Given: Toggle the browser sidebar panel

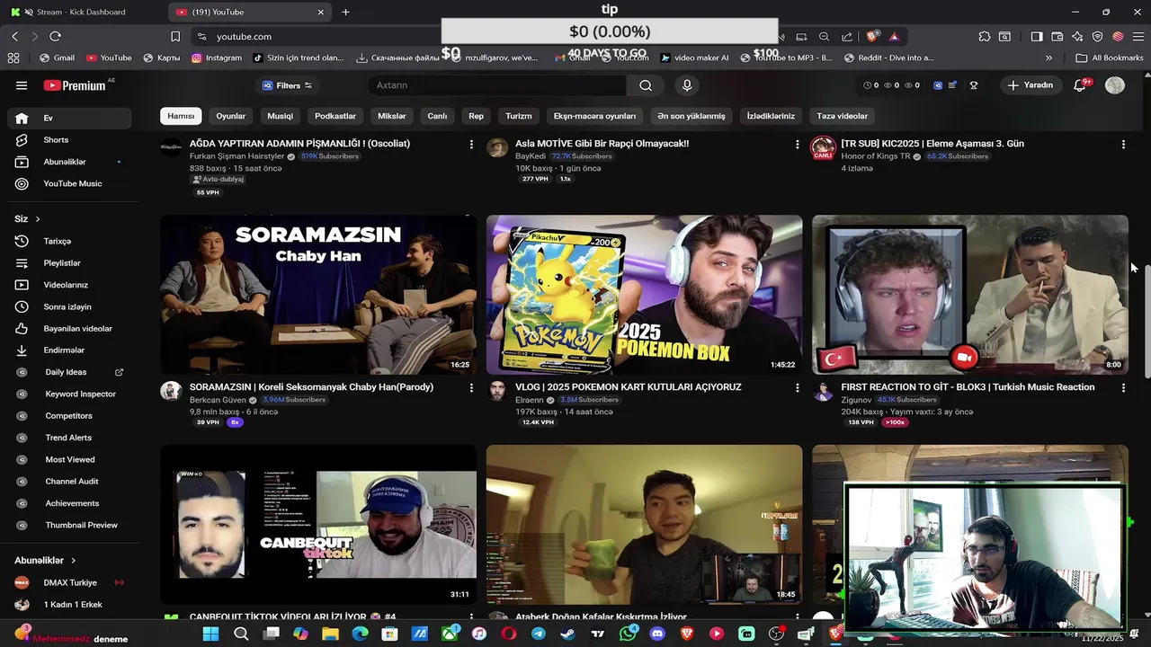Looking at the screenshot, I should click(1037, 36).
